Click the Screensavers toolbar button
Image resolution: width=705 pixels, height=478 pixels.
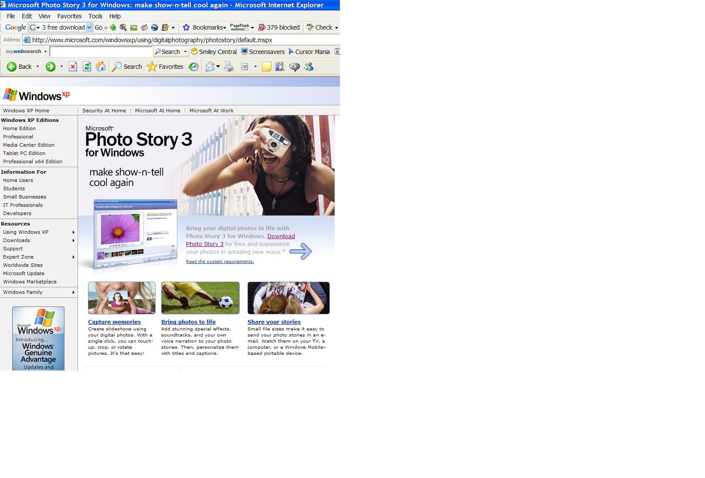[x=263, y=51]
